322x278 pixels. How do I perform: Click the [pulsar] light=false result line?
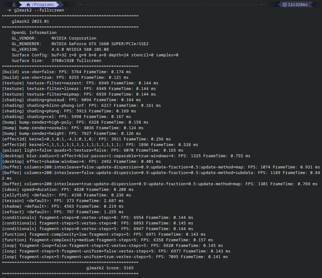(93, 150)
